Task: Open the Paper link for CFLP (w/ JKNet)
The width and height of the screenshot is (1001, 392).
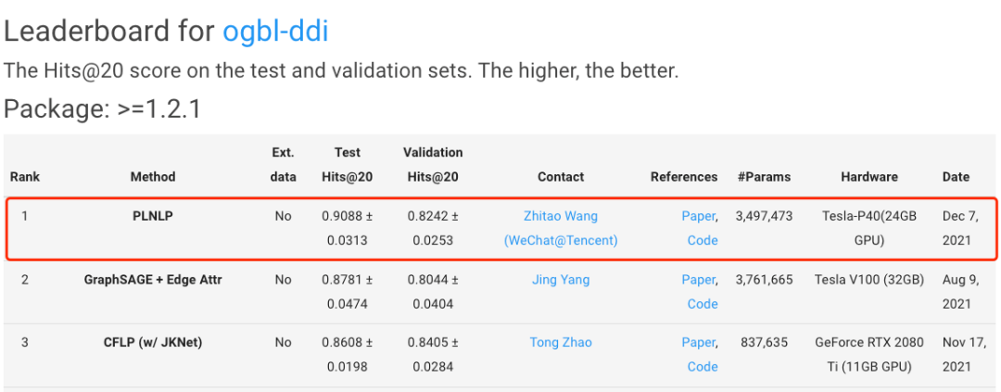Action: click(698, 342)
